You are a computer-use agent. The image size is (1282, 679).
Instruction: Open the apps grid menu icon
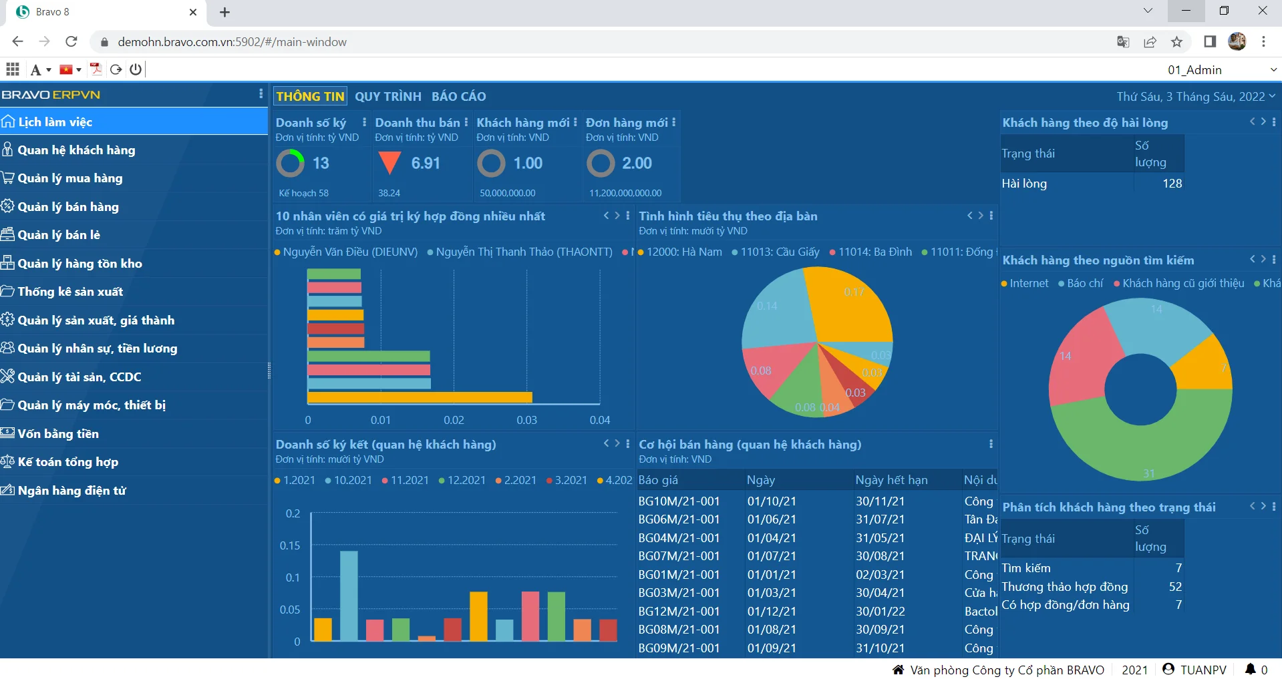(x=12, y=69)
